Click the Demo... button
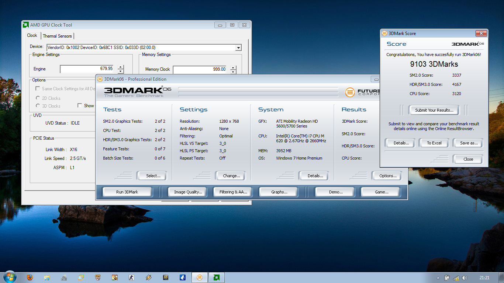The image size is (504, 283). point(336,192)
